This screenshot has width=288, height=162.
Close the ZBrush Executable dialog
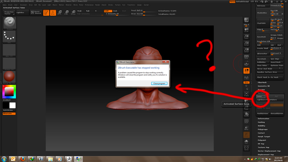tap(166, 62)
